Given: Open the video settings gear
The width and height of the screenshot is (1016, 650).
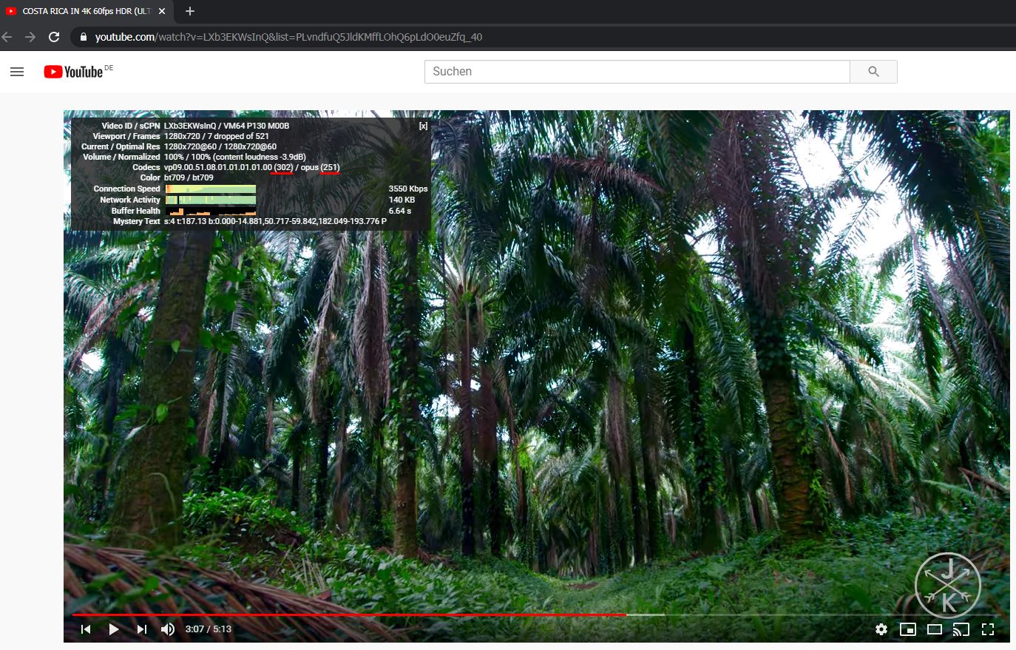Looking at the screenshot, I should (881, 629).
